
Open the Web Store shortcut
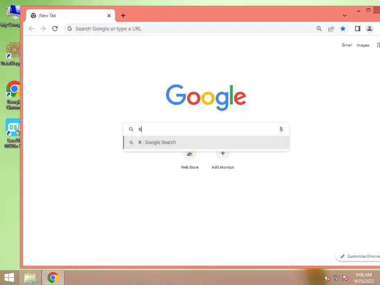point(190,160)
